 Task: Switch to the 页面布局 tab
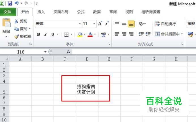(x=61, y=12)
